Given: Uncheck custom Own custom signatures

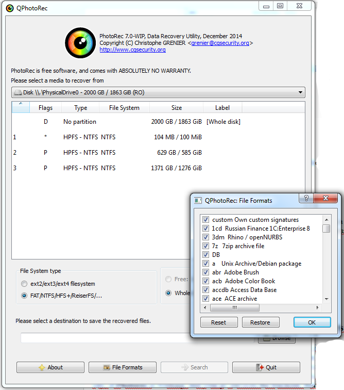Looking at the screenshot, I should [x=205, y=220].
